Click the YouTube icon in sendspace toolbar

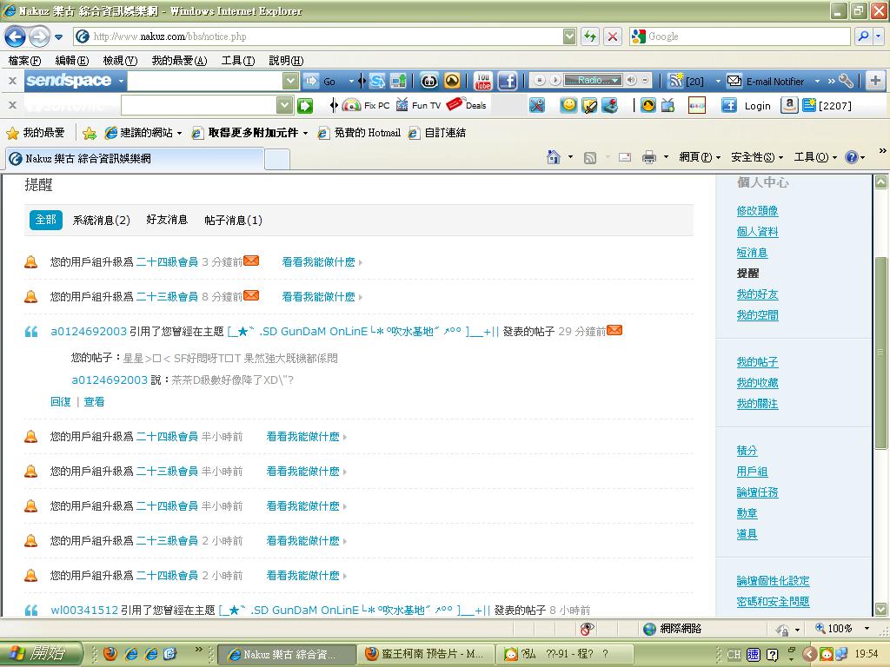coord(483,81)
